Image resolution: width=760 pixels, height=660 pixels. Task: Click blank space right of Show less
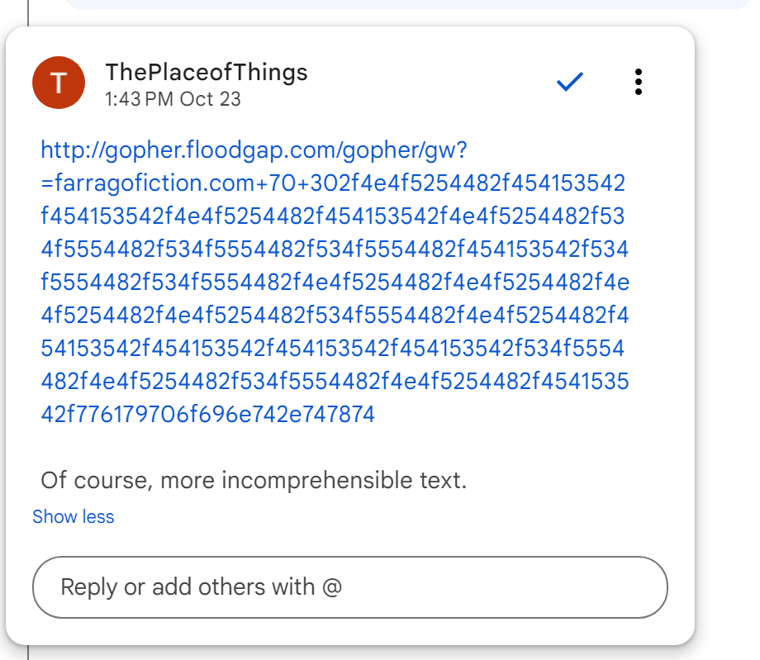pos(372,518)
